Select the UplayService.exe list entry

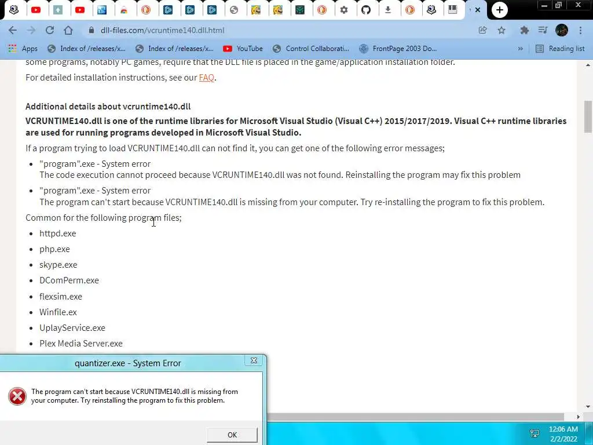[x=72, y=328]
